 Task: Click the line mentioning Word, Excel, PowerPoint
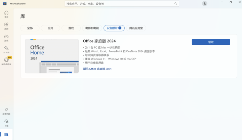coord(119,51)
